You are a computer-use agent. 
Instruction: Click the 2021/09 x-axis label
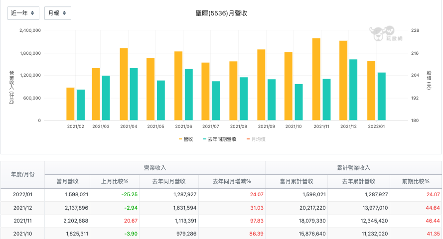[x=267, y=126]
